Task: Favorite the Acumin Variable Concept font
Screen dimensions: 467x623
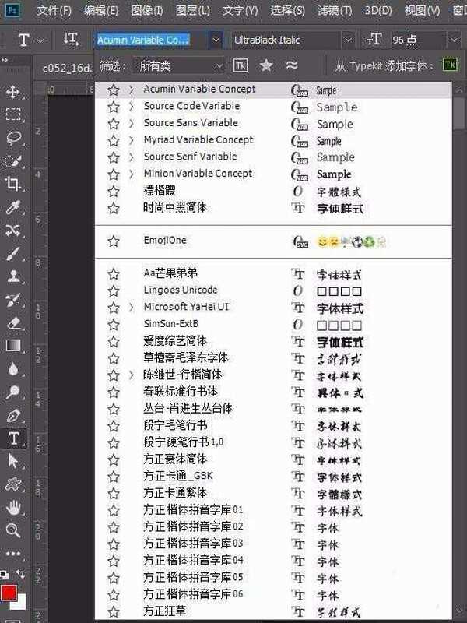Action: coord(114,90)
